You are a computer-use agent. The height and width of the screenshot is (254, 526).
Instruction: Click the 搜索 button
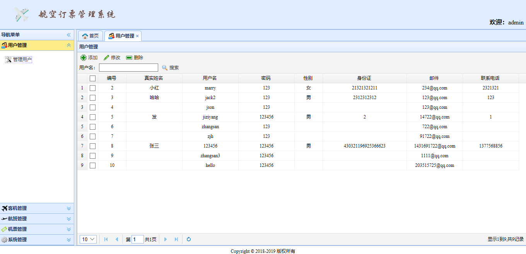coord(170,68)
